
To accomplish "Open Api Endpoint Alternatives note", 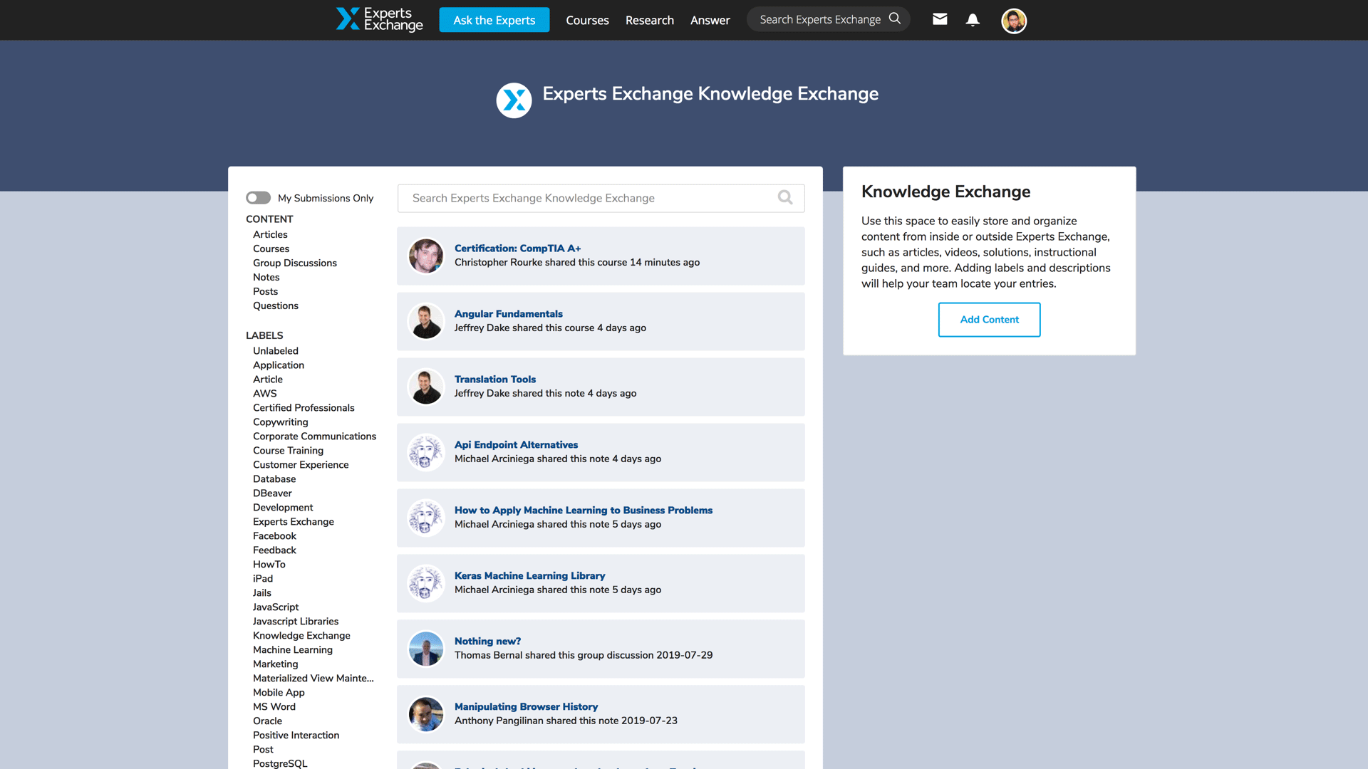I will 516,444.
